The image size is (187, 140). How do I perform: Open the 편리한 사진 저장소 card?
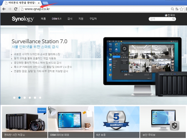click(x=25, y=122)
